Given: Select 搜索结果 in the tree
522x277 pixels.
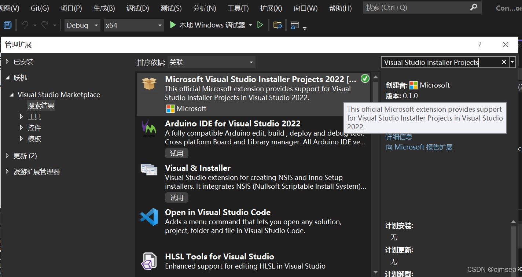Looking at the screenshot, I should click(41, 106).
